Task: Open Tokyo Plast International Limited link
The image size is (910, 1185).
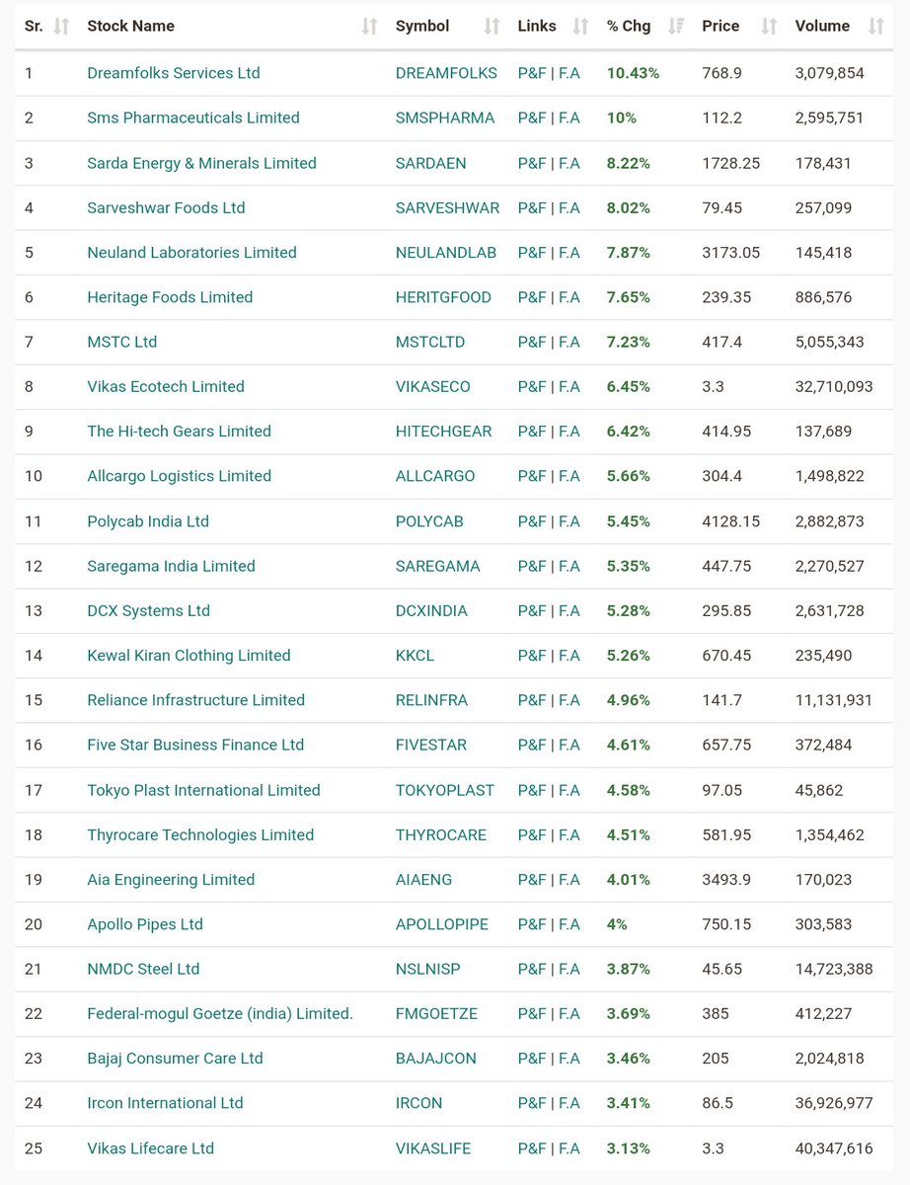Action: tap(203, 790)
